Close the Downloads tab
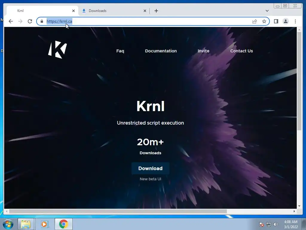This screenshot has height=230, width=306. [145, 11]
